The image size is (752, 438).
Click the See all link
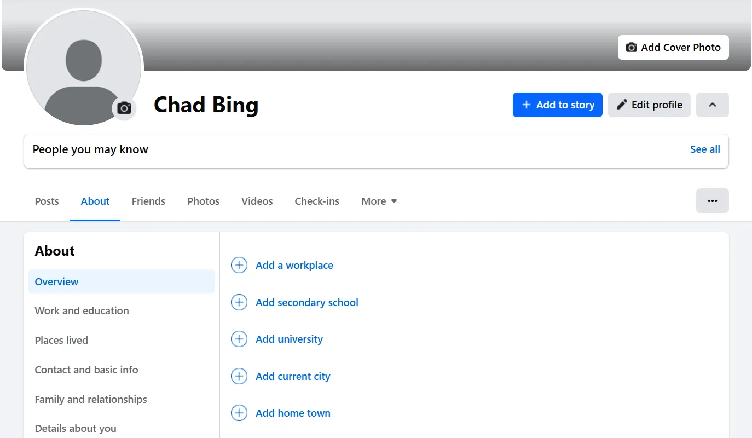click(x=705, y=149)
